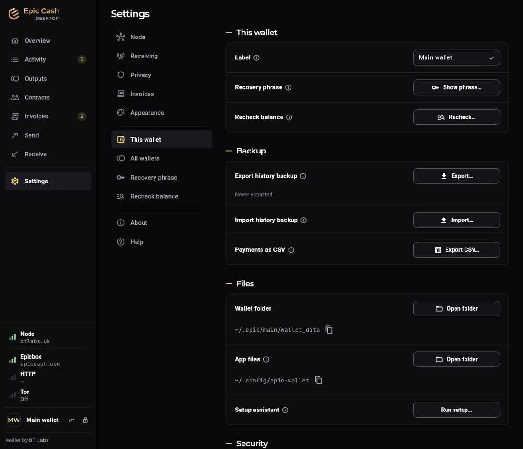Open the Outputs page

pyautogui.click(x=48, y=79)
